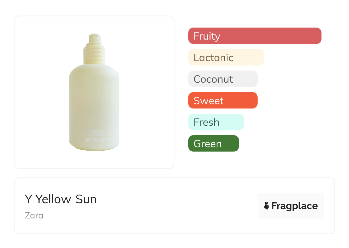Click the ZARA logo on the bottle

[97, 133]
